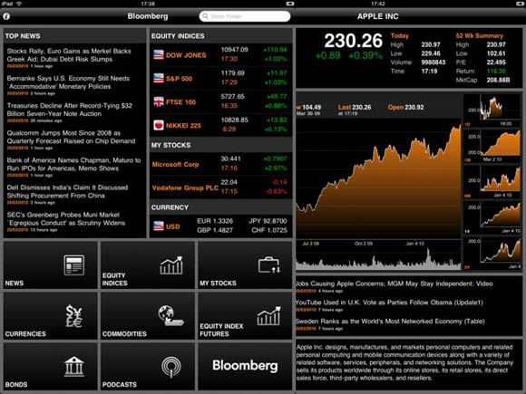Viewport: 526px width, 394px height.
Task: Tap Last 230.26 label above chart
Action: 355,107
